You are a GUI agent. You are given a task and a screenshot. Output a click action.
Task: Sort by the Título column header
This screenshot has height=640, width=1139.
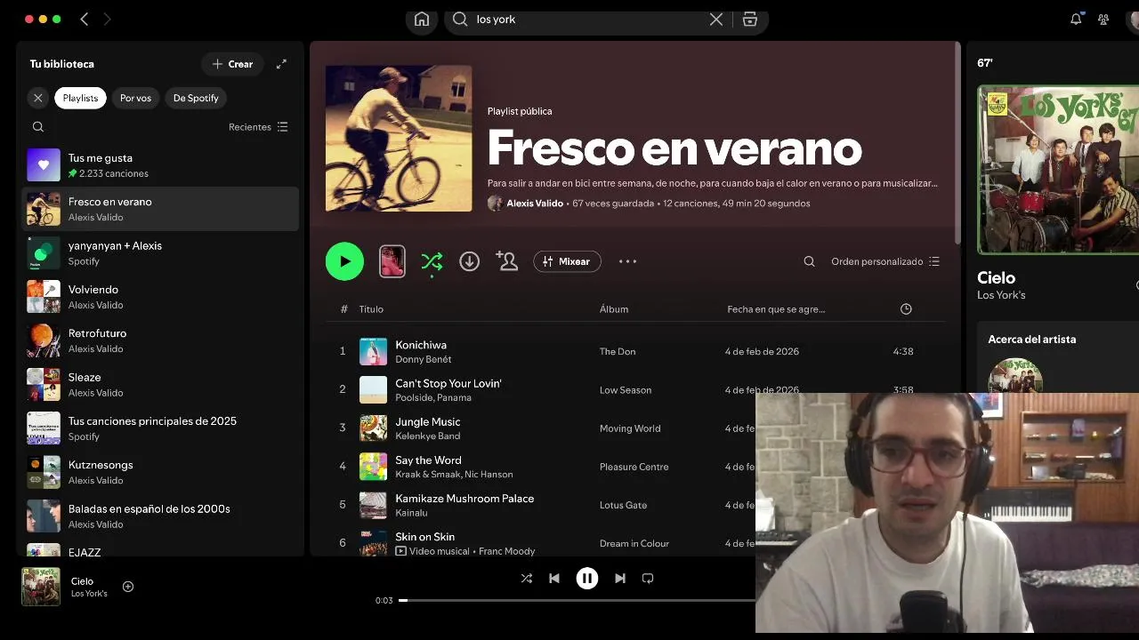371,309
